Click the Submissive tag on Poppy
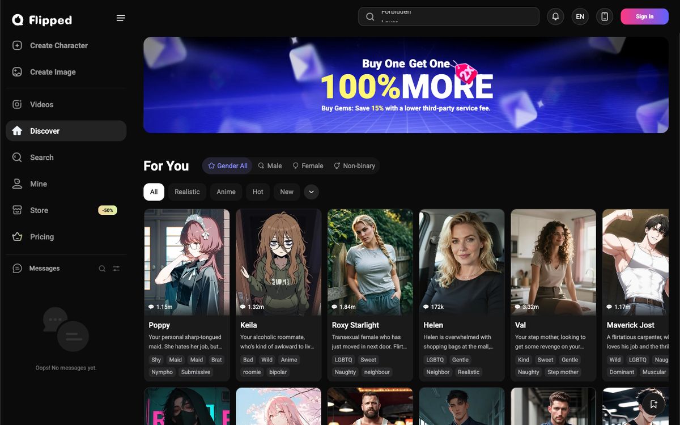Image resolution: width=680 pixels, height=425 pixels. 196,372
